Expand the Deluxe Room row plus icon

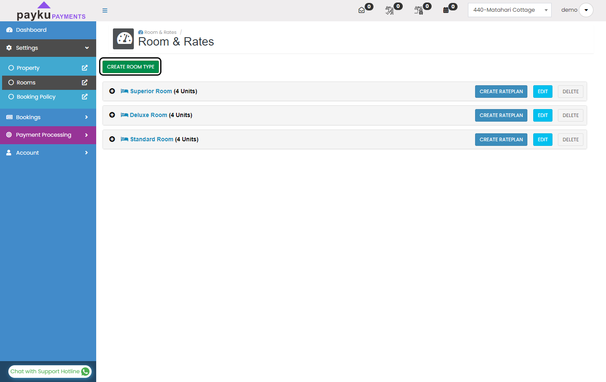point(112,115)
